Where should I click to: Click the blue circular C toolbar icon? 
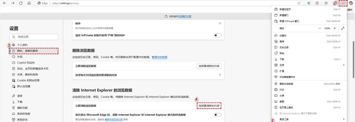309,3
